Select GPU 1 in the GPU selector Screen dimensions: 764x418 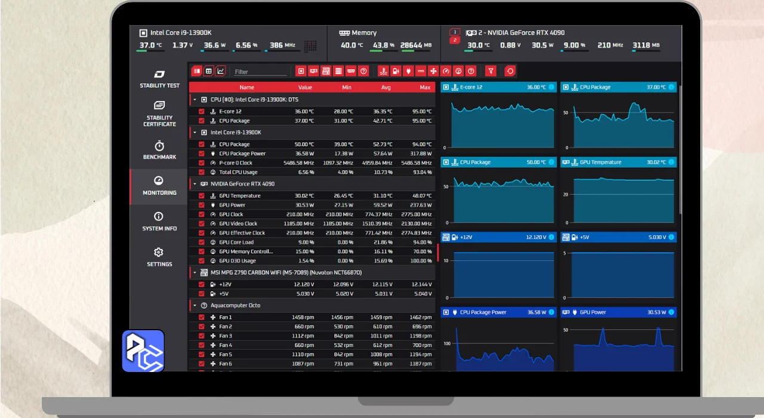(455, 32)
